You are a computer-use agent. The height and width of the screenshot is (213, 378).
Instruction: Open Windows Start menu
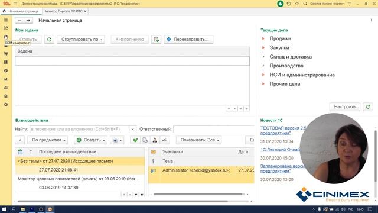[4, 209]
